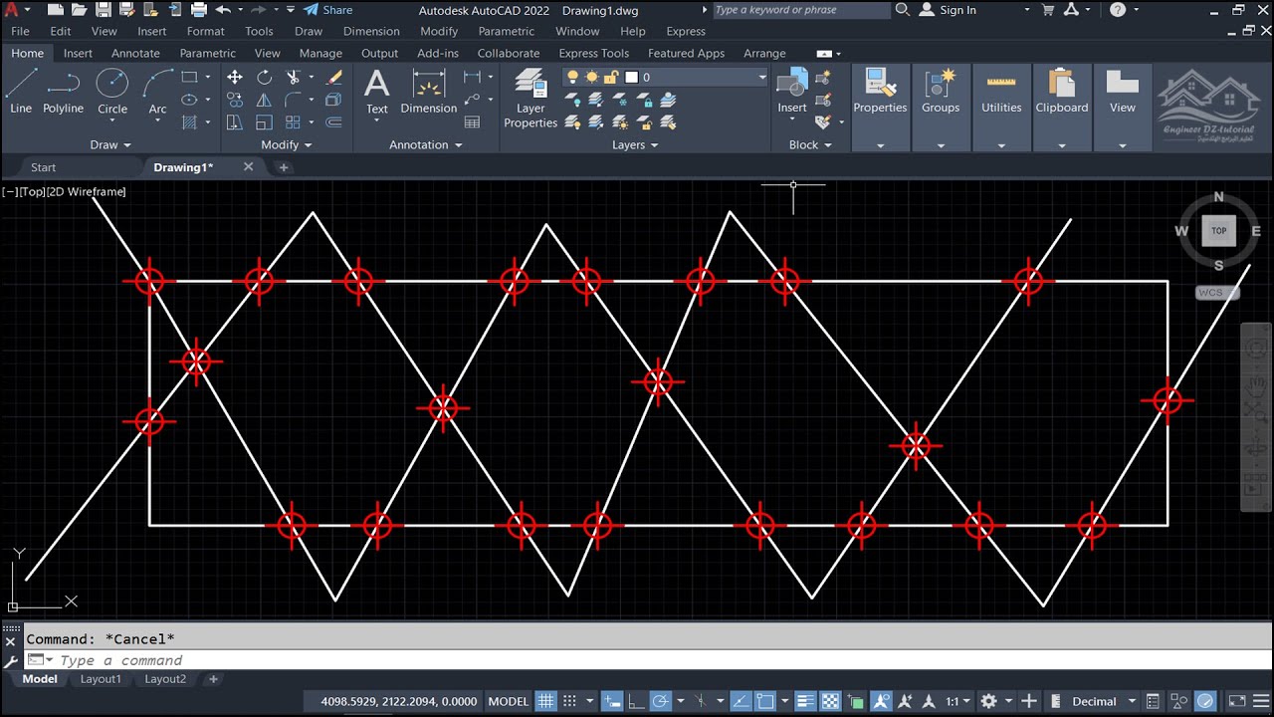Click the command line input field
The image size is (1274, 717).
tap(637, 660)
